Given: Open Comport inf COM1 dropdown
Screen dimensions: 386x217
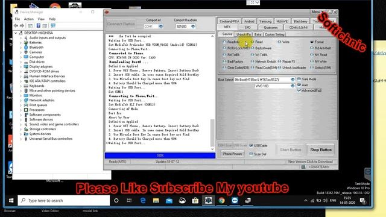Looking at the screenshot, I should click(x=161, y=27).
